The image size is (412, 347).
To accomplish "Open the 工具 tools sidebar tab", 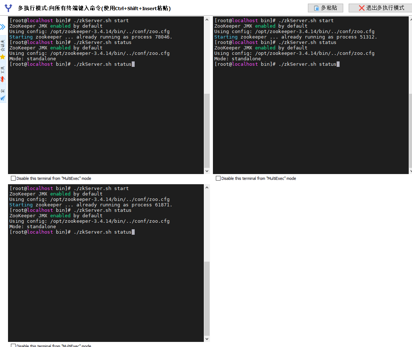I will point(3,74).
